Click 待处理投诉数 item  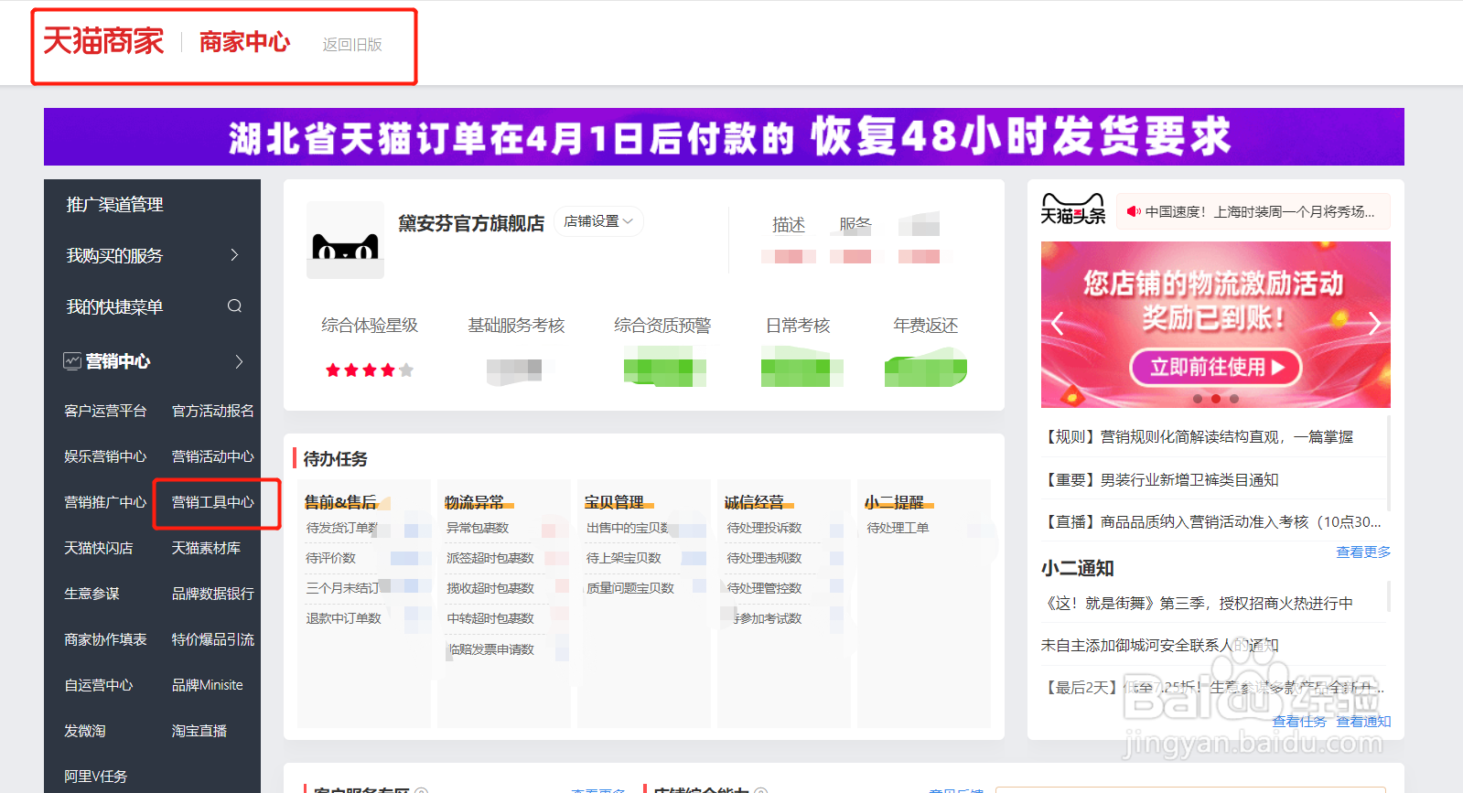(764, 528)
